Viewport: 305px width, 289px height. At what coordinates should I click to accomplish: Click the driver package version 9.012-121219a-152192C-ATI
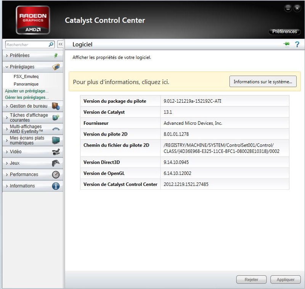coord(193,101)
